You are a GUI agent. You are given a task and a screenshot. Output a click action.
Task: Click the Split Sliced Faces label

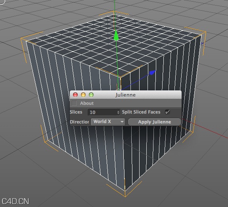(x=141, y=112)
